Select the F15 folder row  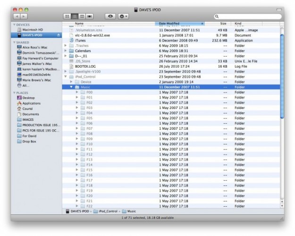click(171, 170)
